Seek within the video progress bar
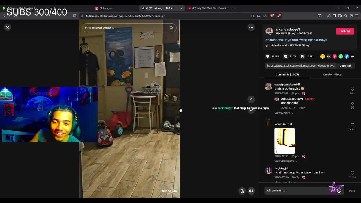 120,191
